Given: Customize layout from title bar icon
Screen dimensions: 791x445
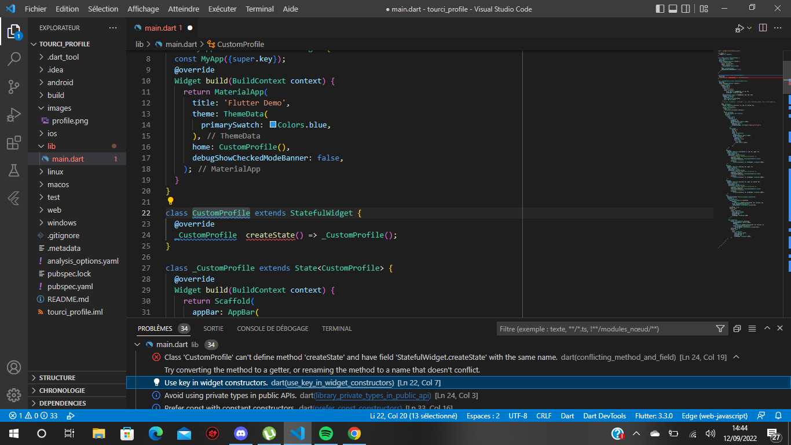Looking at the screenshot, I should coord(704,9).
